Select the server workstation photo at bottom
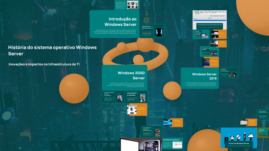Viewport: 269px width, 151px height. click(x=141, y=144)
